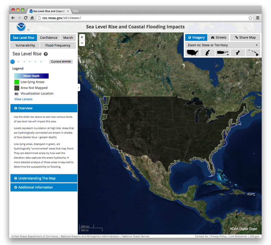Open the Zoom to State or Territory dropdown
Screen dimensions: 271x245
click(222, 45)
